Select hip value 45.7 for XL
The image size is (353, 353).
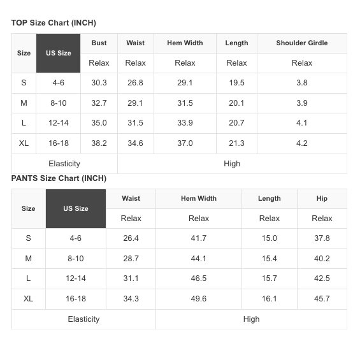point(322,299)
